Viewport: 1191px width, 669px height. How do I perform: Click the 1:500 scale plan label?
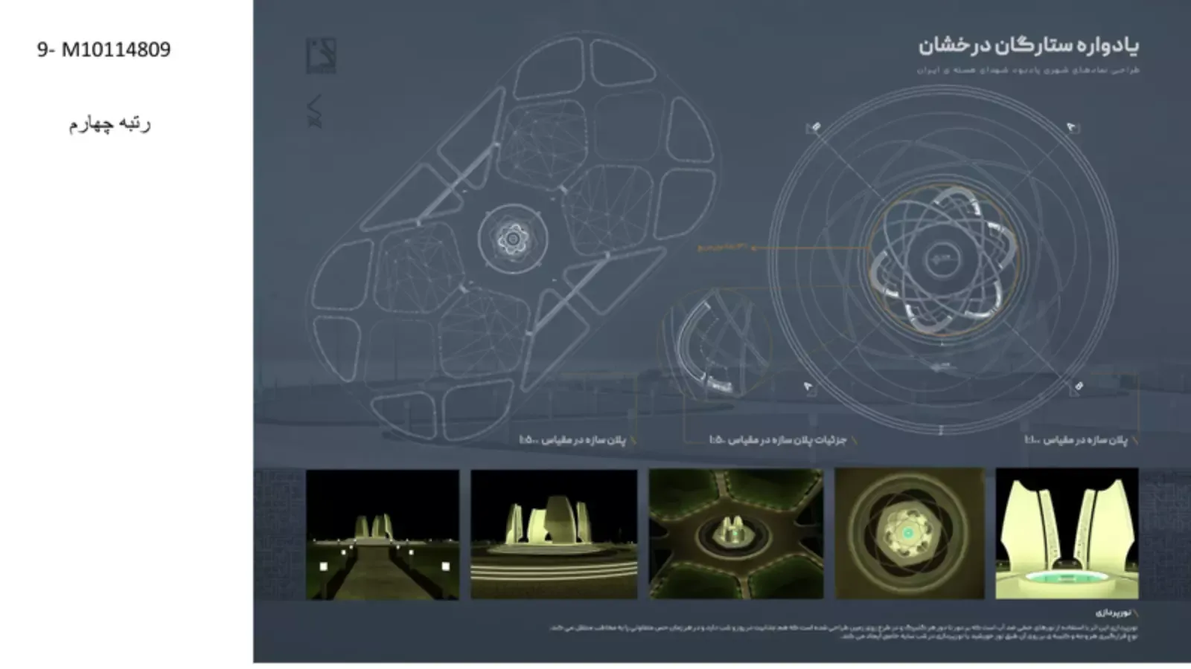pyautogui.click(x=572, y=440)
